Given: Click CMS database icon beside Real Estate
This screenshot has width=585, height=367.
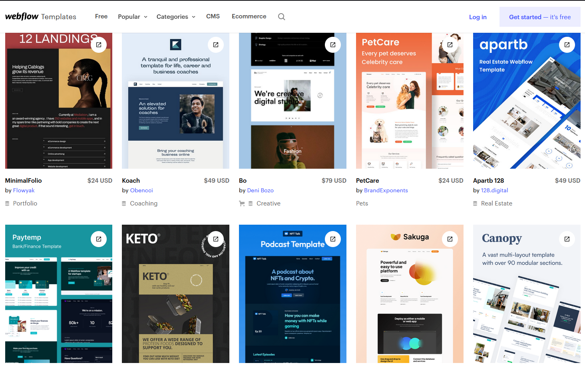Looking at the screenshot, I should 475,203.
